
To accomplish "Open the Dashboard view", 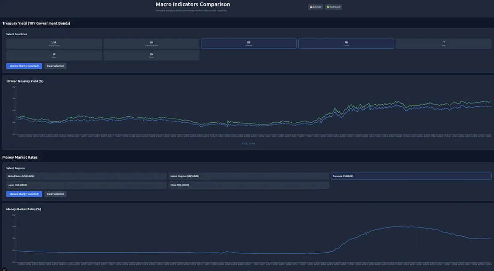I will coord(334,7).
